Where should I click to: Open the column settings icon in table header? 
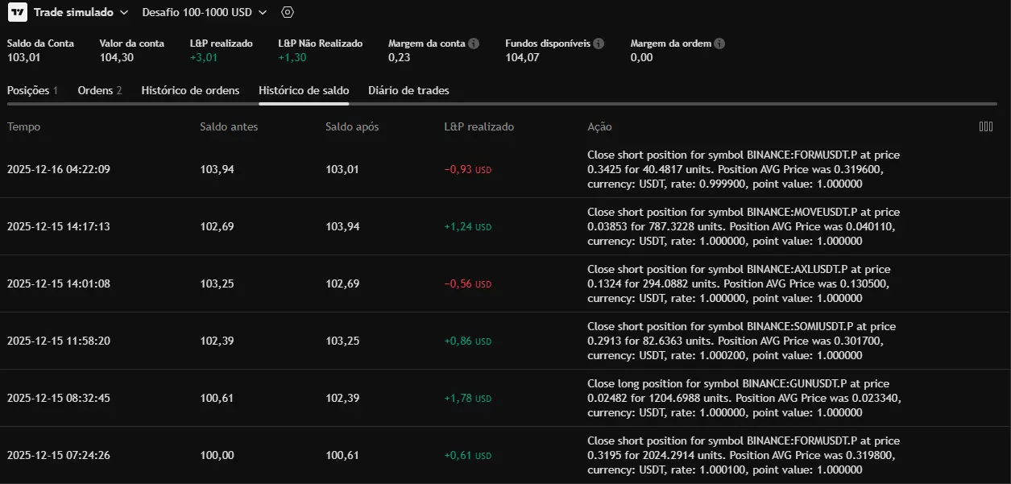[x=985, y=126]
